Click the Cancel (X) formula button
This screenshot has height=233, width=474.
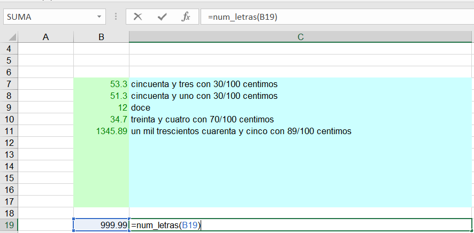click(138, 17)
